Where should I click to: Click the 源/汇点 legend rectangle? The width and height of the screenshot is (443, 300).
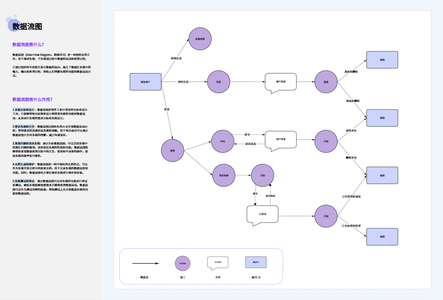pyautogui.click(x=256, y=262)
